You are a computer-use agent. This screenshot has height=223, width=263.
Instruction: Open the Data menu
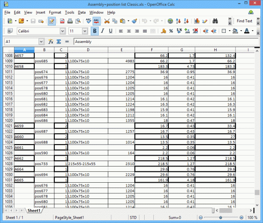82,12
